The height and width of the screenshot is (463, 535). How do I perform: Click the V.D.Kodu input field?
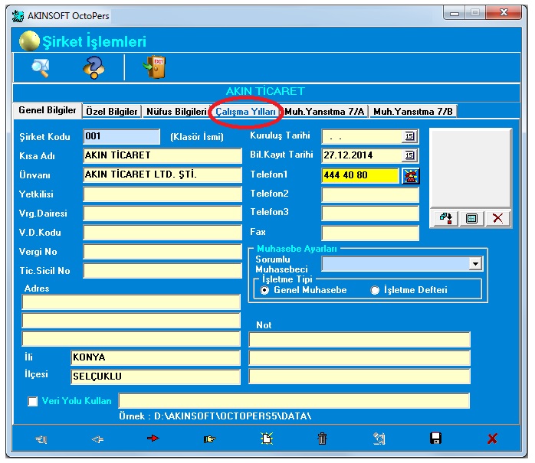(x=162, y=233)
